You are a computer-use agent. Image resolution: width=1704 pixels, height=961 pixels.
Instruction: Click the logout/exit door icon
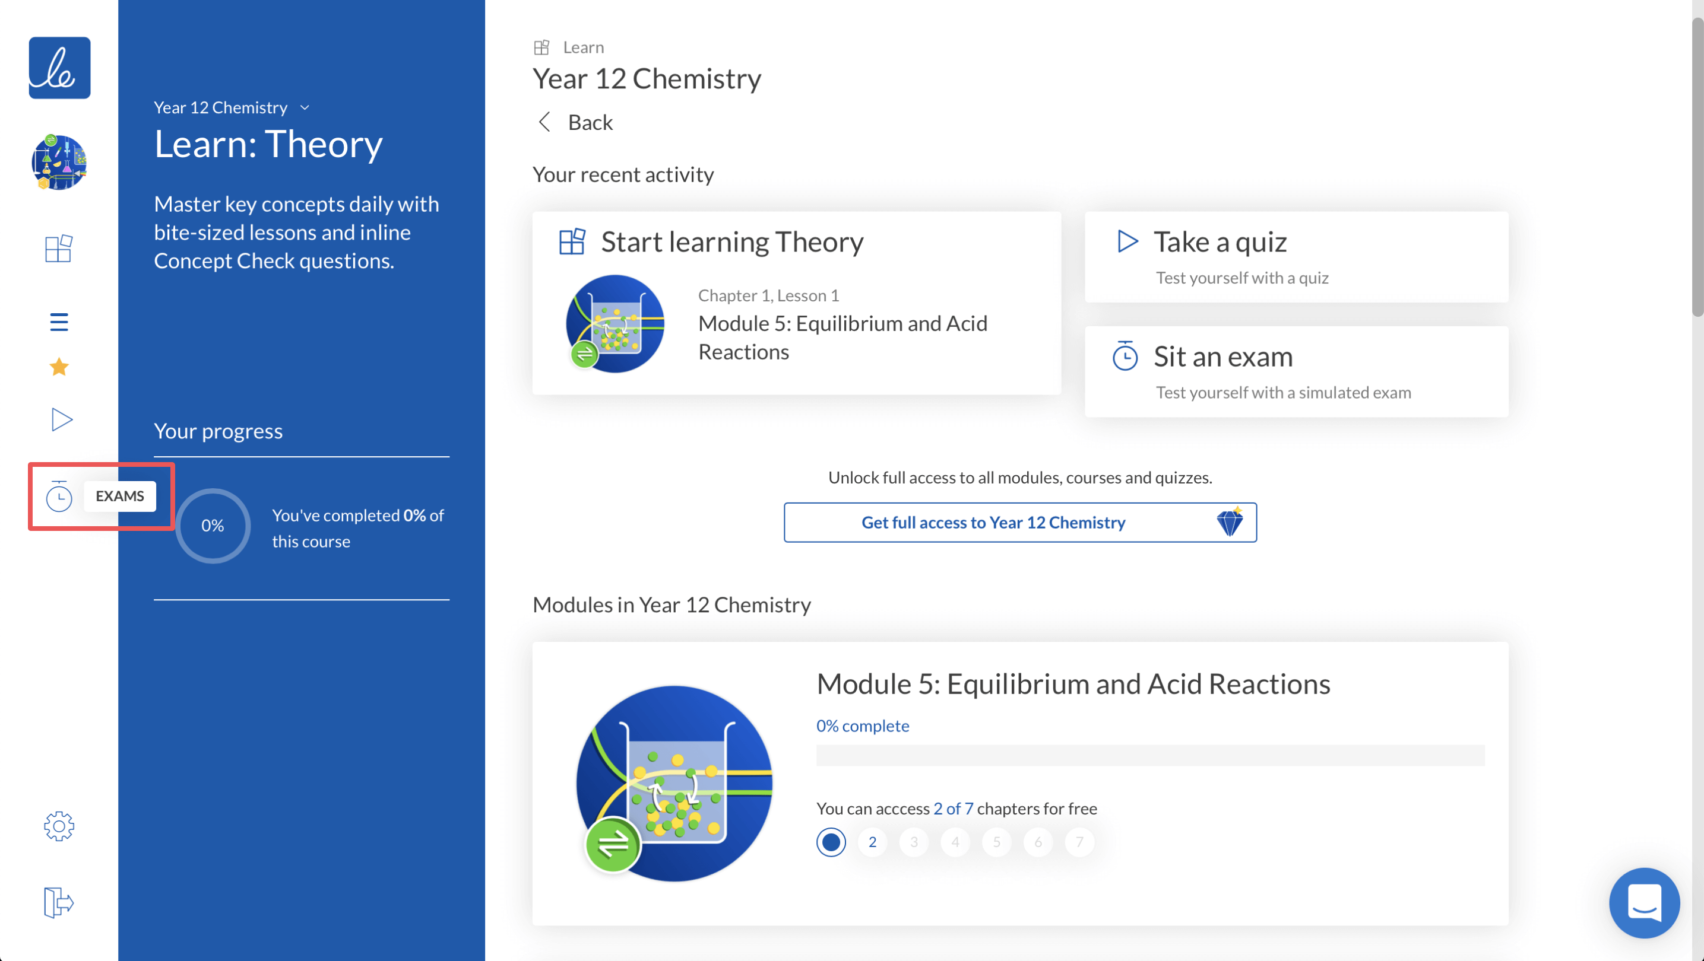pyautogui.click(x=59, y=901)
